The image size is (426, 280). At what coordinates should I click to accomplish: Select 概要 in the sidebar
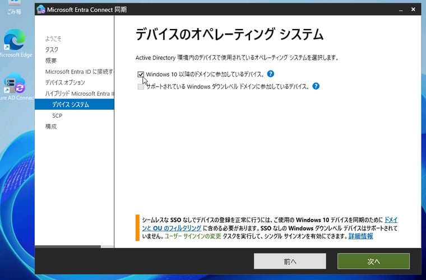[x=51, y=60]
